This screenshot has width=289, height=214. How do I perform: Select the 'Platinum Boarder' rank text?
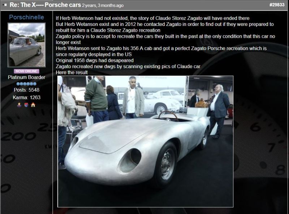(26, 77)
